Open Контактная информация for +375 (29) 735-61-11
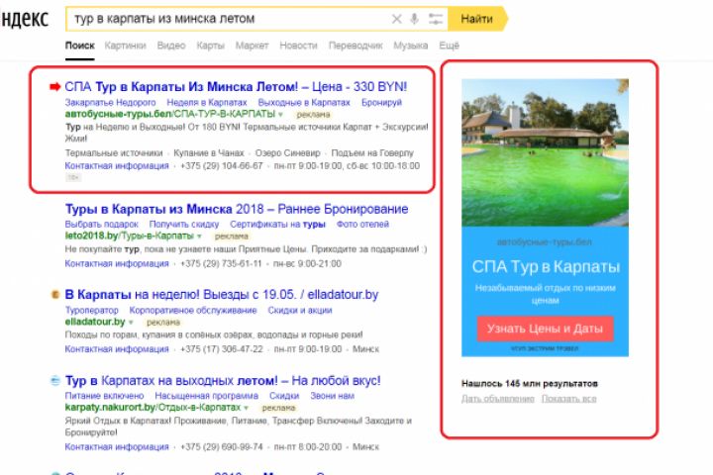 tap(117, 263)
